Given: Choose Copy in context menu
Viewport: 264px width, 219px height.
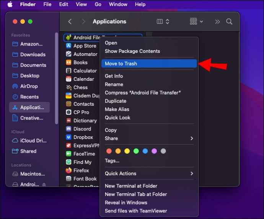Looking at the screenshot, I should (x=149, y=130).
